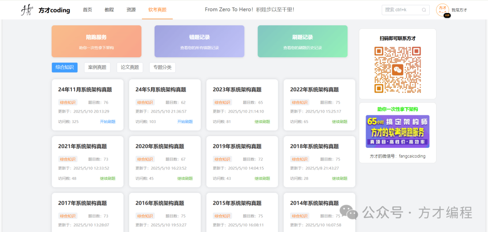Viewport: 488px width, 232px height.
Task: Click 方才的微信号：fangcaicoding text
Action: (398, 156)
